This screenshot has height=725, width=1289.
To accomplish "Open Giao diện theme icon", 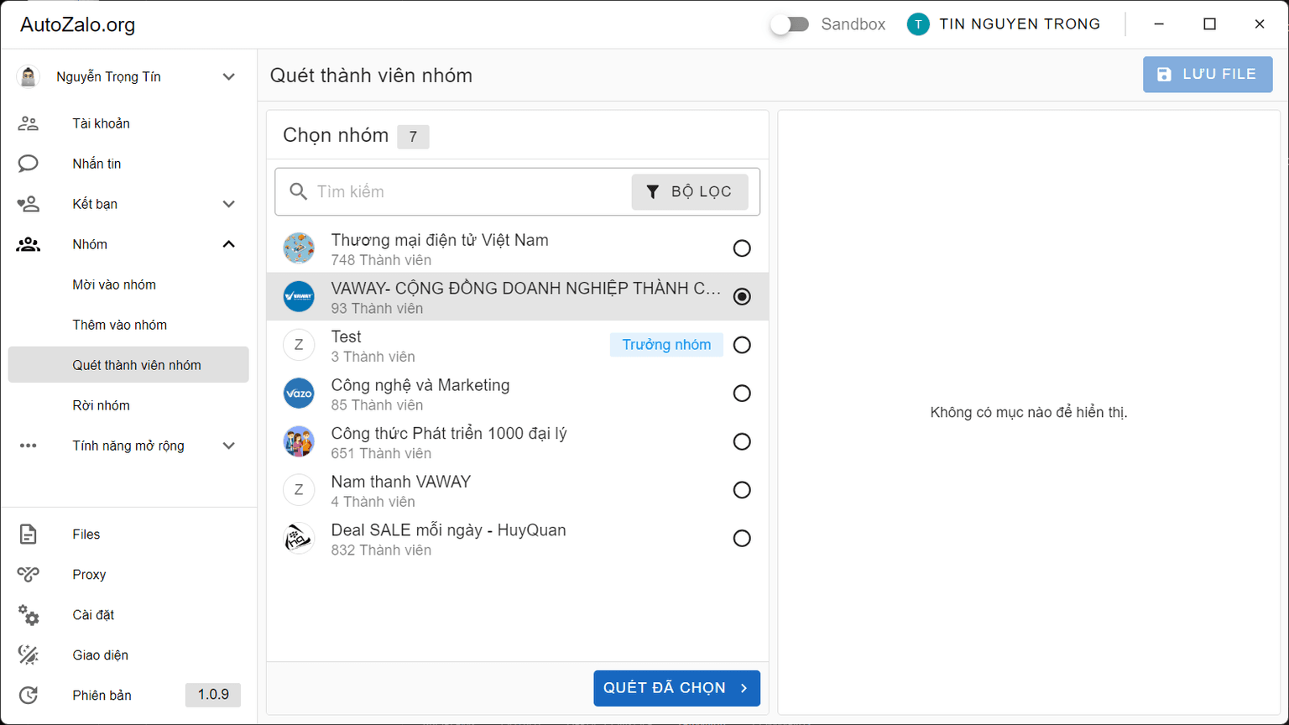I will [x=29, y=655].
